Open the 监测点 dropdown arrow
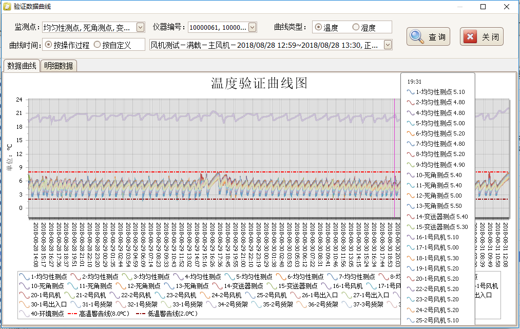The image size is (520, 329). (141, 27)
